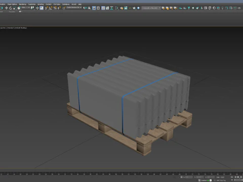
Task: Open the Substance menu
Action: pos(66,4)
